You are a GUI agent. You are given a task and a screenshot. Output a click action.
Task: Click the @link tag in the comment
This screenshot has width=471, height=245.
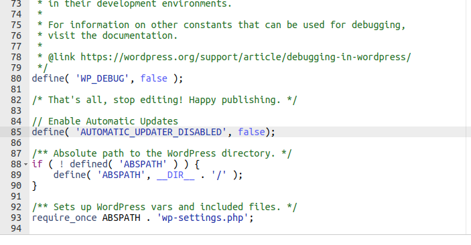coord(62,57)
